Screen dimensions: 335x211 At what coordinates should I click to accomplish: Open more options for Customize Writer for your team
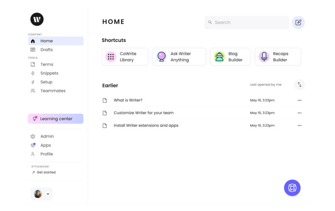[299, 113]
